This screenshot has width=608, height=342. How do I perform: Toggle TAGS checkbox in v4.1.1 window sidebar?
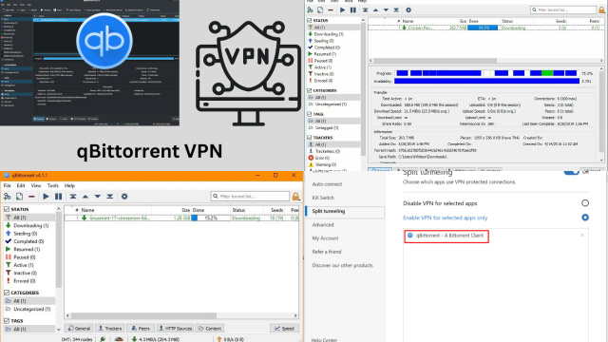(7, 321)
